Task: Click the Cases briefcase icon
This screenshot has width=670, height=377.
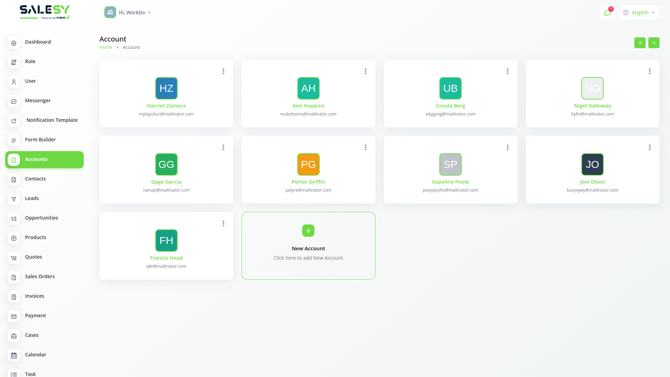Action: (x=14, y=336)
